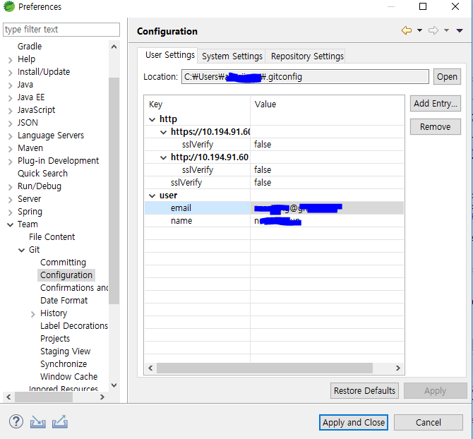This screenshot has width=473, height=439.
Task: Expand the Spring tree node
Action: pyautogui.click(x=11, y=212)
